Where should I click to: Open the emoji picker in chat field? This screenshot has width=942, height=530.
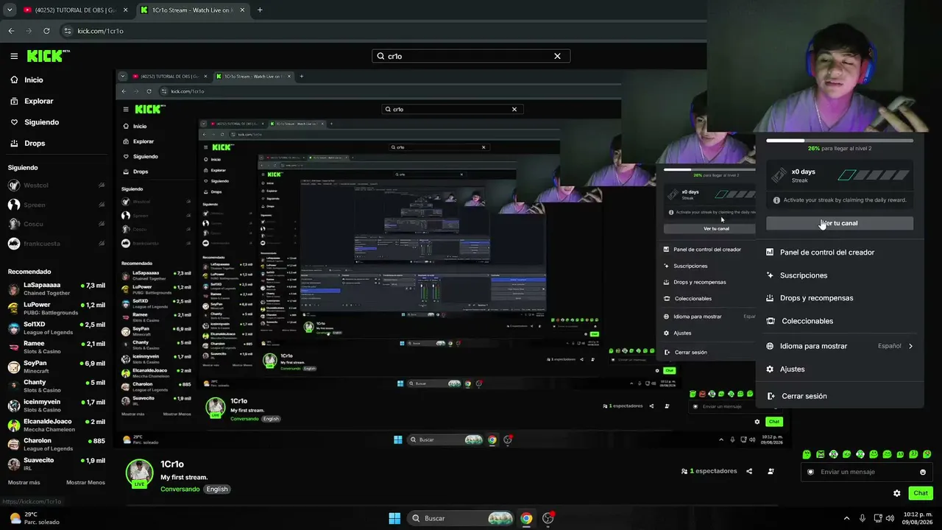(923, 472)
